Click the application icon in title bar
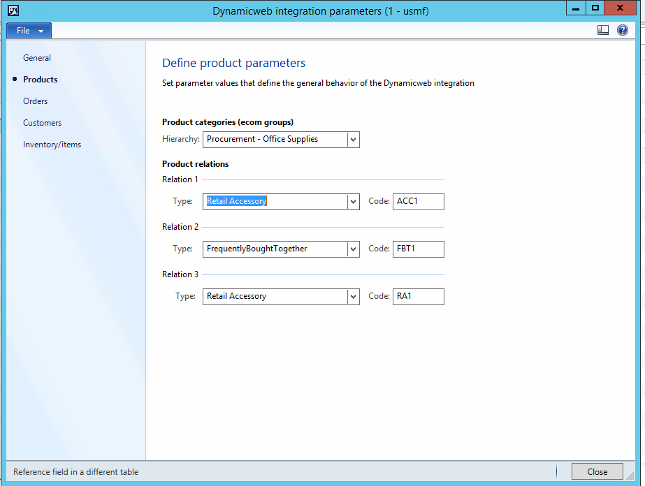The image size is (645, 486). pyautogui.click(x=13, y=10)
